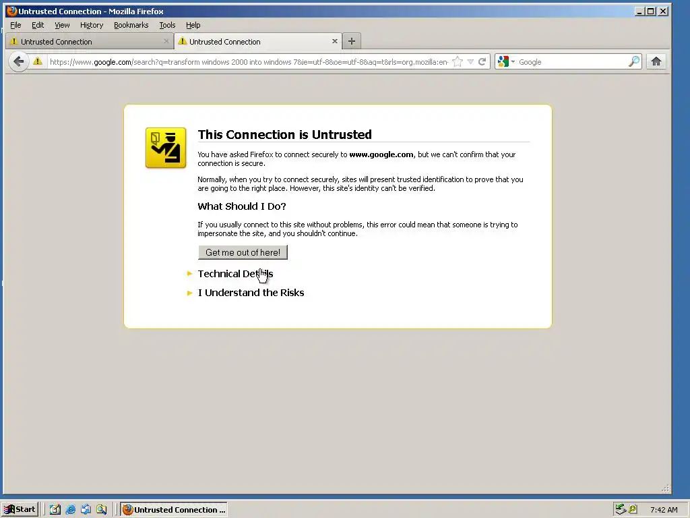Open the History menu
The height and width of the screenshot is (518, 690).
(x=92, y=25)
